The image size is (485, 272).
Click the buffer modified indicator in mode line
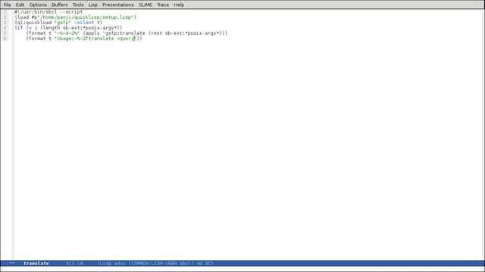(x=12, y=264)
